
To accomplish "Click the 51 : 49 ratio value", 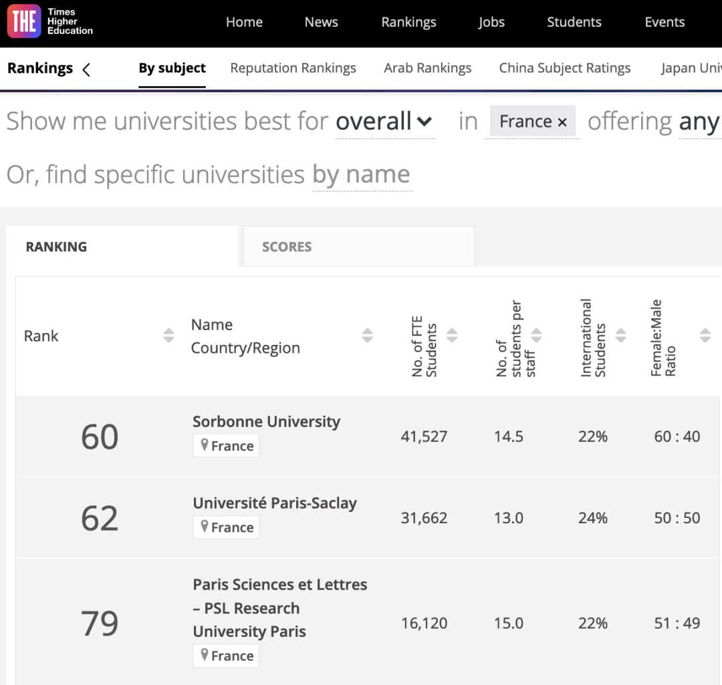I will coord(677,624).
